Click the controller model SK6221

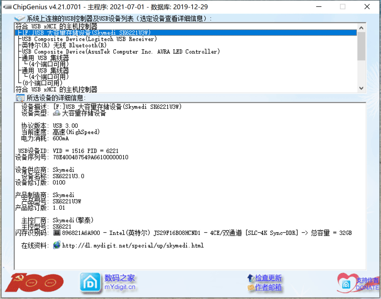(62, 227)
